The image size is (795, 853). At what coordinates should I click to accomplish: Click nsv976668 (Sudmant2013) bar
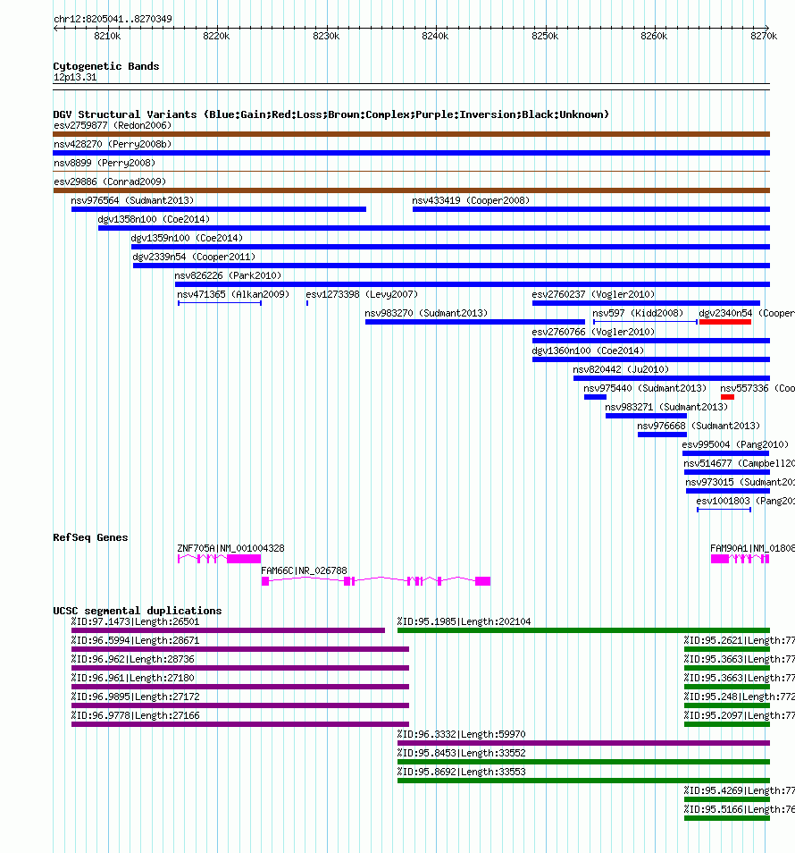662,435
